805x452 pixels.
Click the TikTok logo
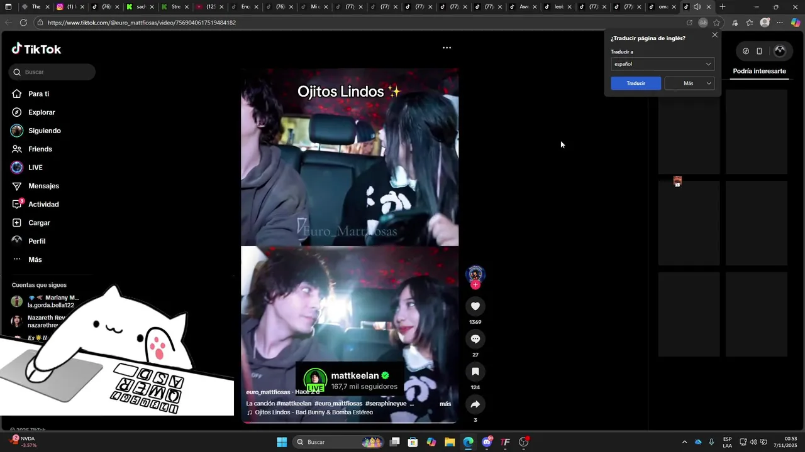36,49
